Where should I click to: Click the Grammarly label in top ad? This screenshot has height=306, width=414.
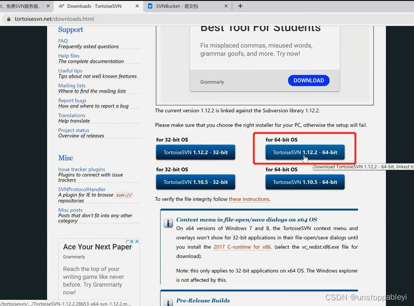(212, 82)
